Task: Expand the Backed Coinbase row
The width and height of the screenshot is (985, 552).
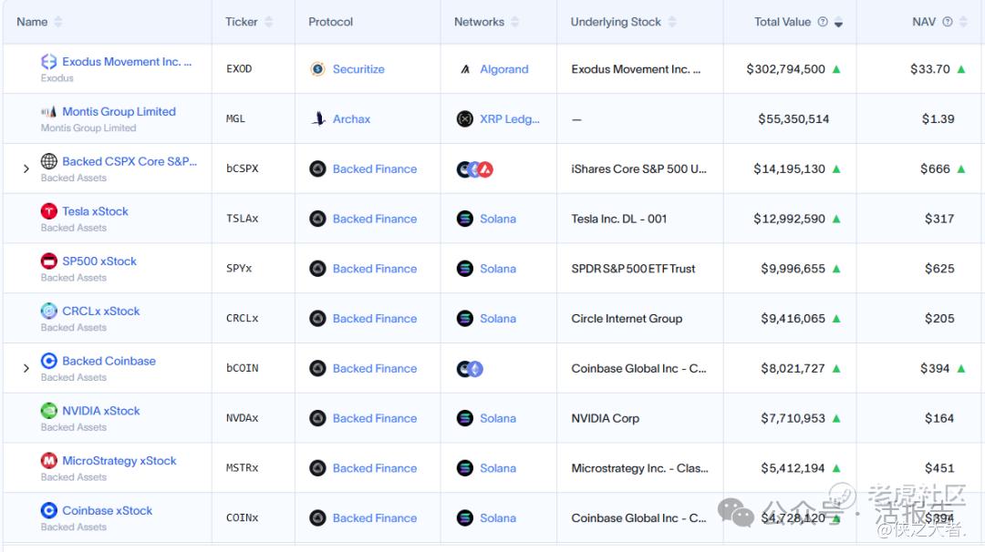Action: [26, 368]
